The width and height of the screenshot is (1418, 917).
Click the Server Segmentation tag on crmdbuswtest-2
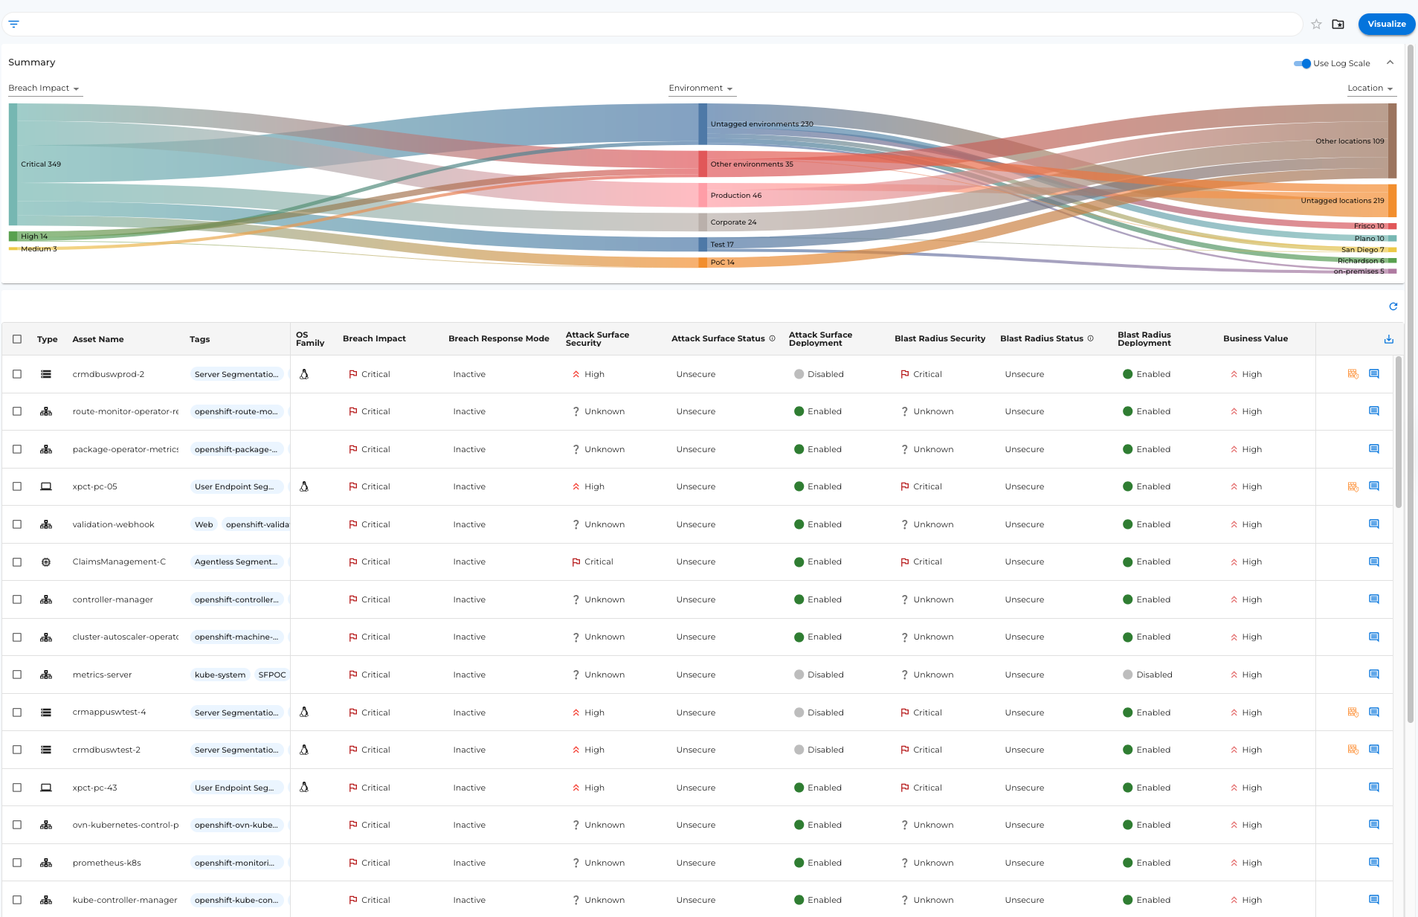coord(236,750)
